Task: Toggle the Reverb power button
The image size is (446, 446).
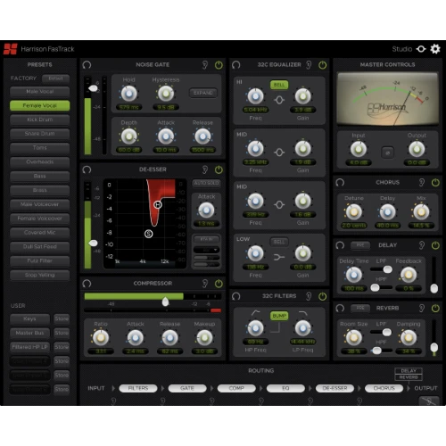Action: (435, 309)
